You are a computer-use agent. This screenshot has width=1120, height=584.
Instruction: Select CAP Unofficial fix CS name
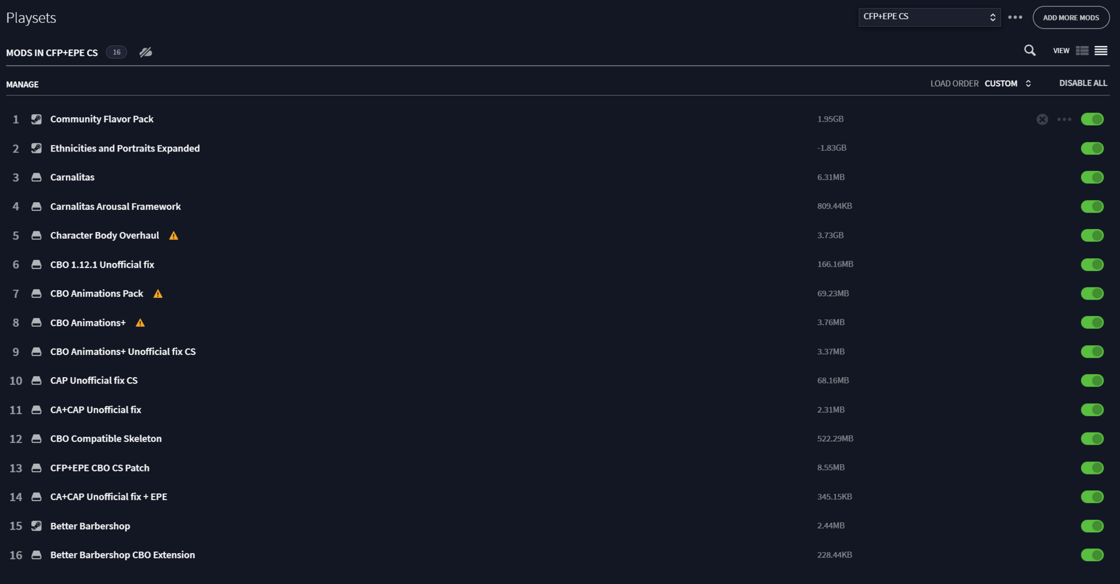pyautogui.click(x=94, y=381)
